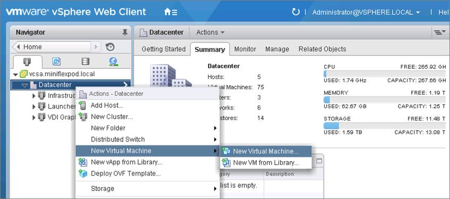Select the Hosts and Clusters view tab icon
The width and height of the screenshot is (450, 199).
[x=27, y=62]
